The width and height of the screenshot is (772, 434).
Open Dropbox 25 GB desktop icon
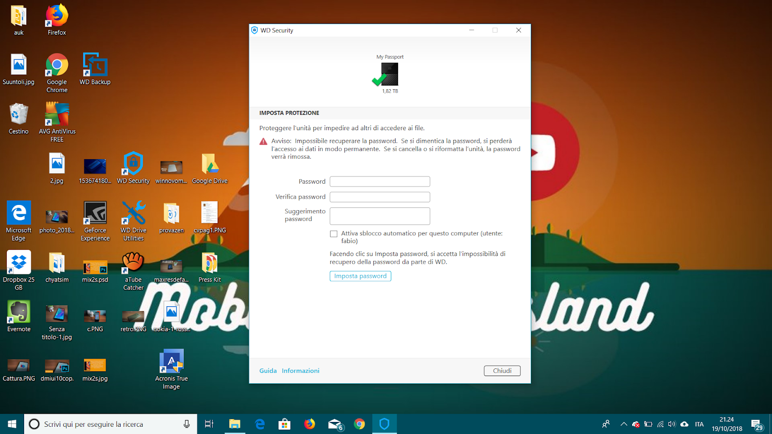coord(19,270)
